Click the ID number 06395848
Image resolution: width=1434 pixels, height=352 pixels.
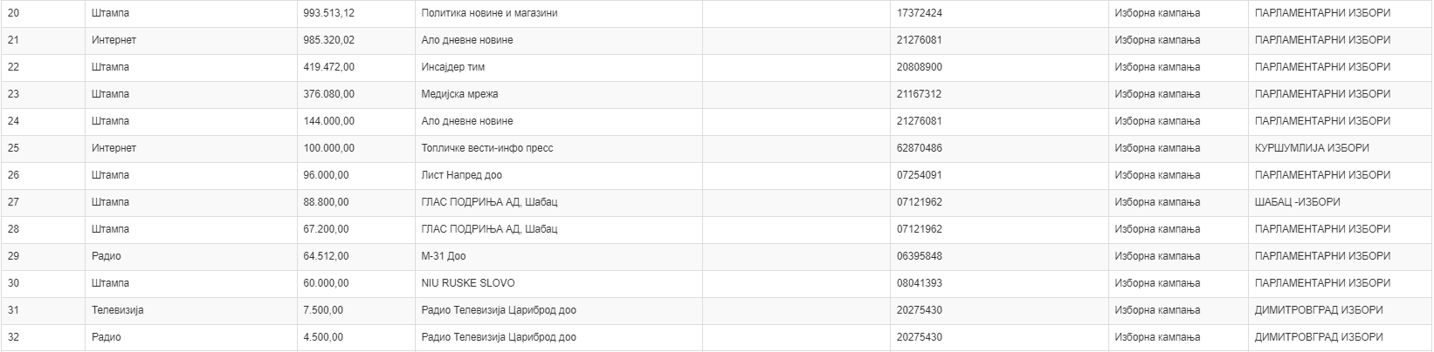(920, 256)
